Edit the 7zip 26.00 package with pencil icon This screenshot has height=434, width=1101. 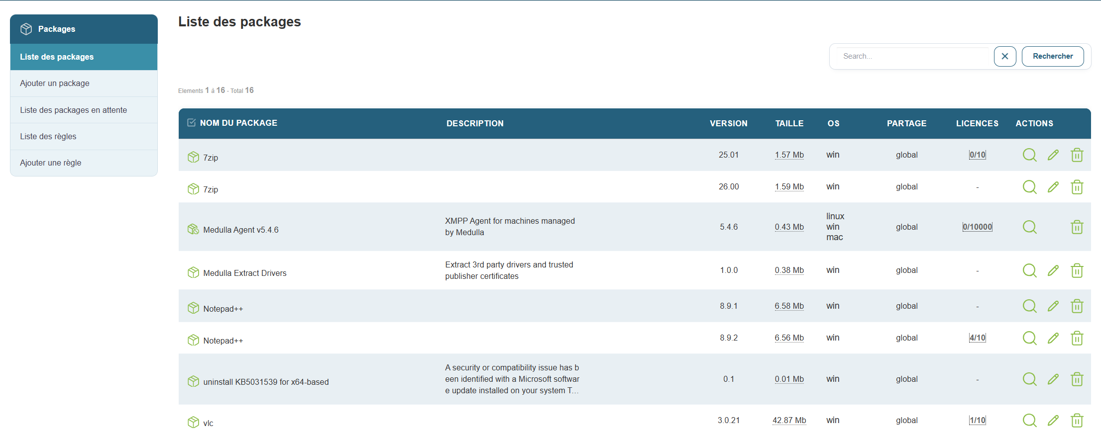[x=1053, y=187]
